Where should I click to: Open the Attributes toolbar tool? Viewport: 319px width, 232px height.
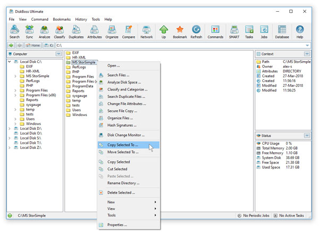pyautogui.click(x=95, y=32)
